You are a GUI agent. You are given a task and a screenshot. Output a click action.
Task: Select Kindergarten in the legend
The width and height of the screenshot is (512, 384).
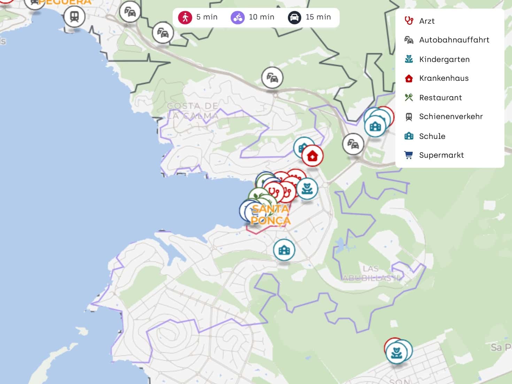[444, 60]
